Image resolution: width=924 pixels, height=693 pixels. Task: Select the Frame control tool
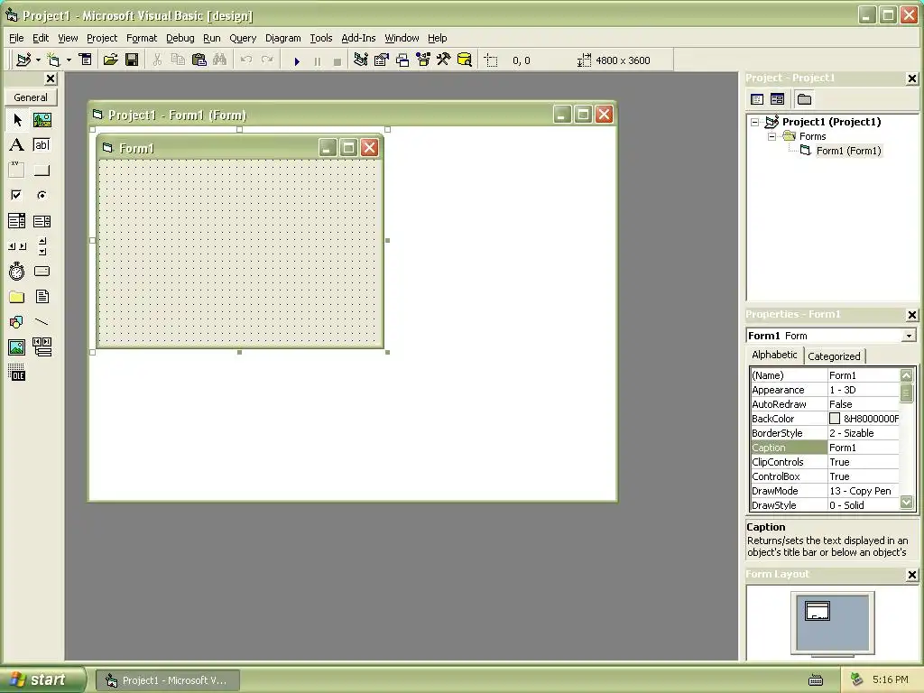click(x=17, y=171)
